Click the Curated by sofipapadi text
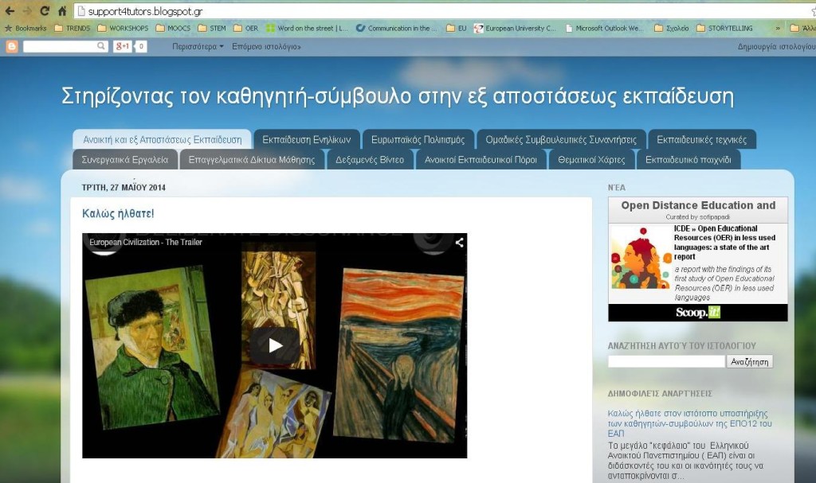Screen dimensions: 816x483 tap(697, 216)
